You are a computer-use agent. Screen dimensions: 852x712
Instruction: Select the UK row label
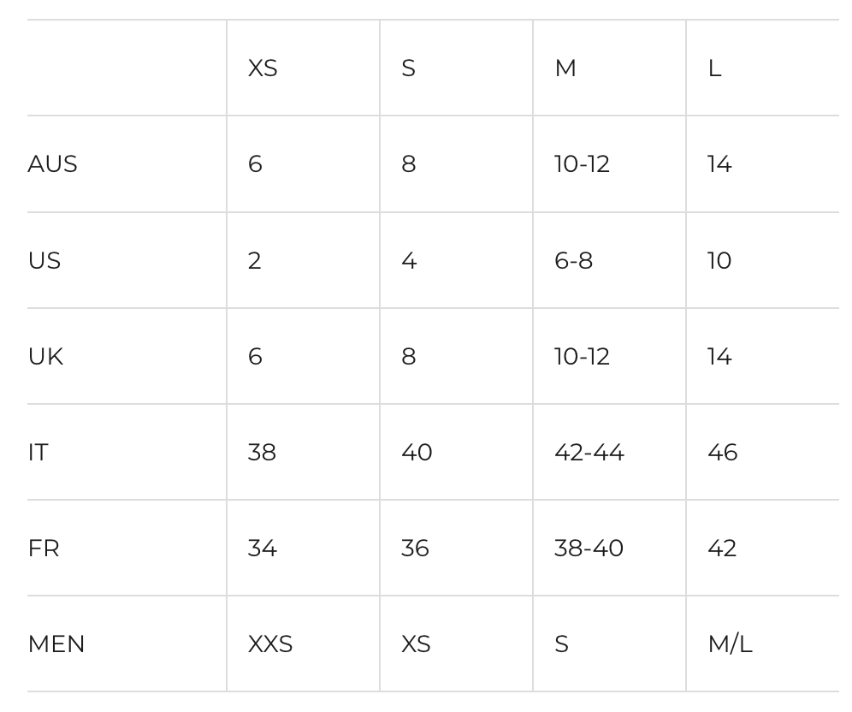45,356
